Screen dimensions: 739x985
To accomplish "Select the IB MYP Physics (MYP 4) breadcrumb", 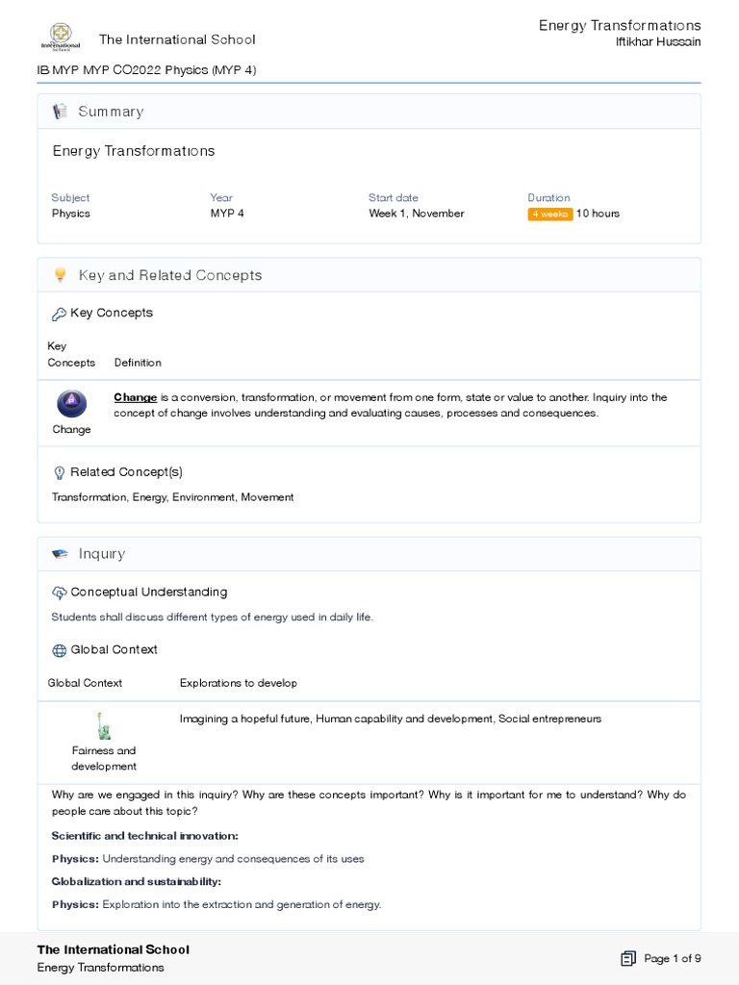I will 146,70.
